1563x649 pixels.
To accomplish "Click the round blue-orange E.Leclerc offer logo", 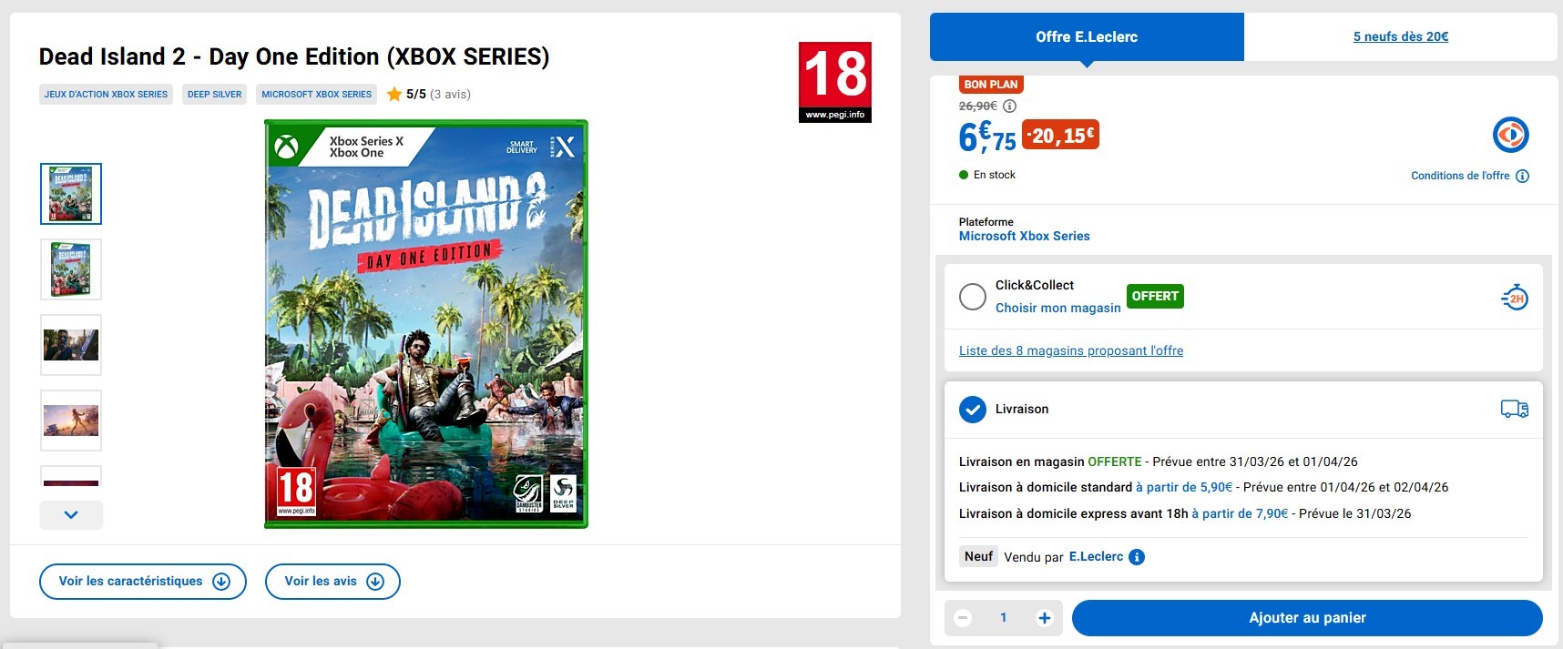I will click(x=1510, y=136).
